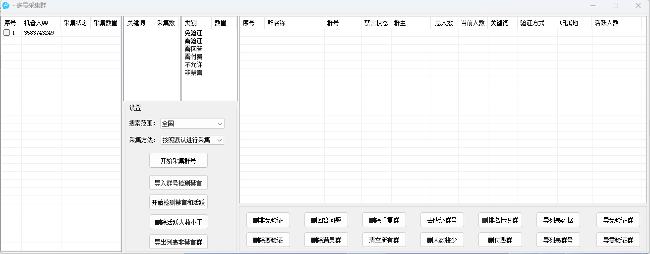The height and width of the screenshot is (254, 650).
Task: Check the box for robot QQ 3583743249
Action: 7,33
